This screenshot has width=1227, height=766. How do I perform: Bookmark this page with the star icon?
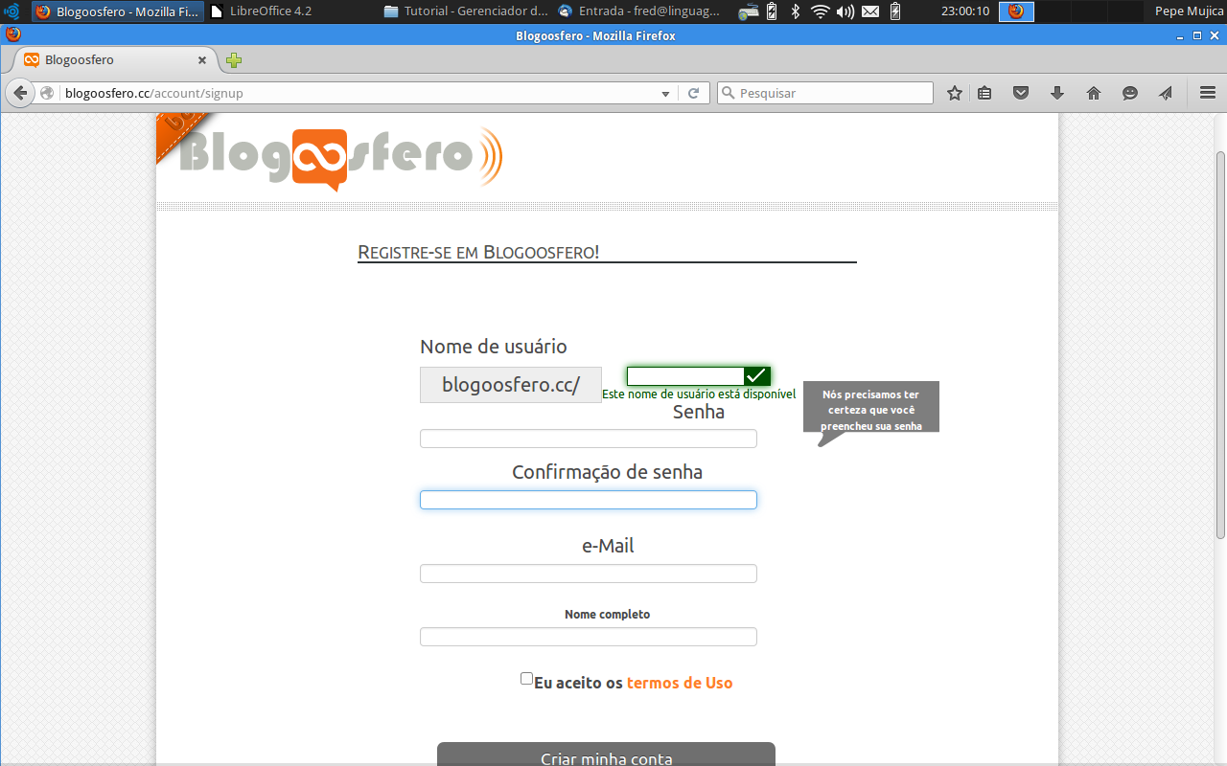point(954,93)
